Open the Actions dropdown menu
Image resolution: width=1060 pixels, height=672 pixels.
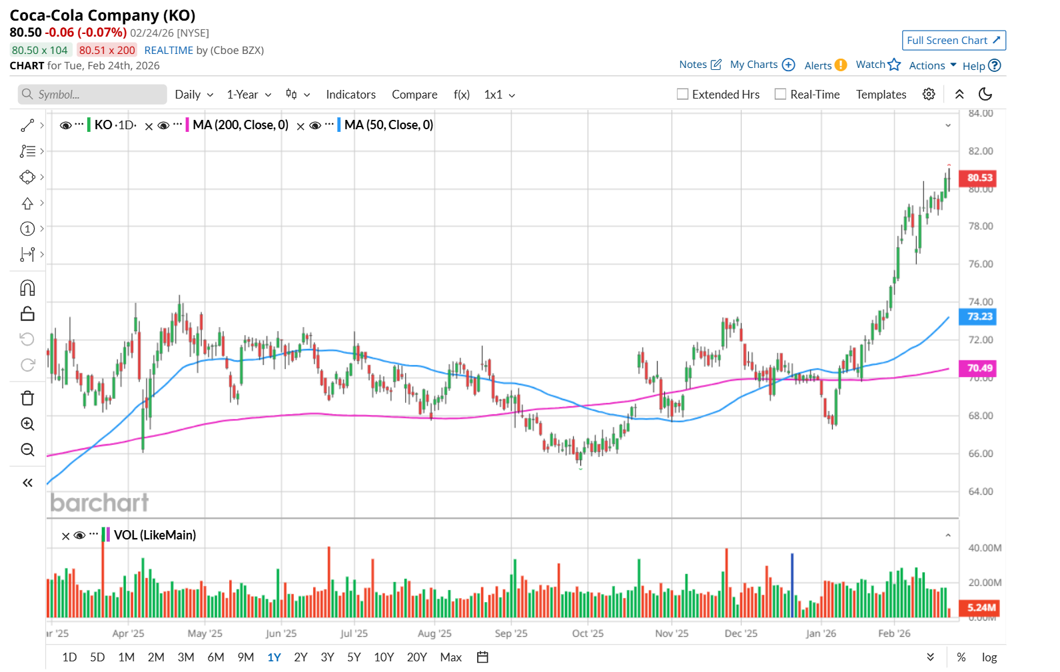click(x=933, y=65)
